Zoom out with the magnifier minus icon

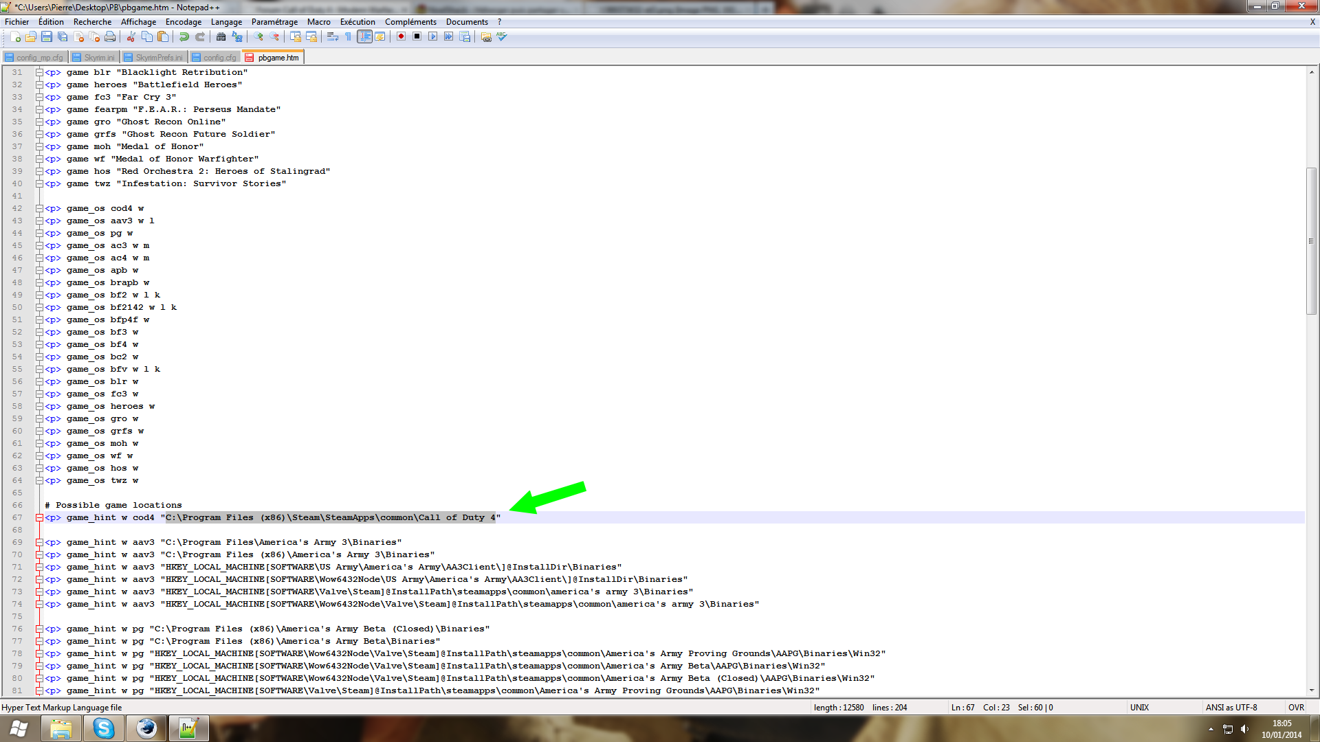pyautogui.click(x=274, y=37)
